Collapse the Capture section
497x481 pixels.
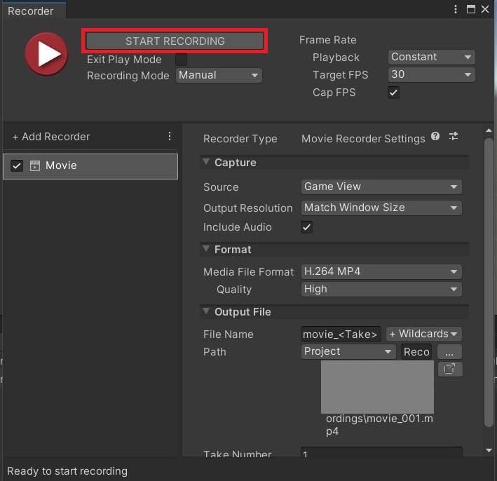(x=206, y=162)
